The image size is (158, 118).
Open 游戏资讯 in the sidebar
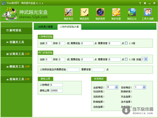[x=16, y=30]
